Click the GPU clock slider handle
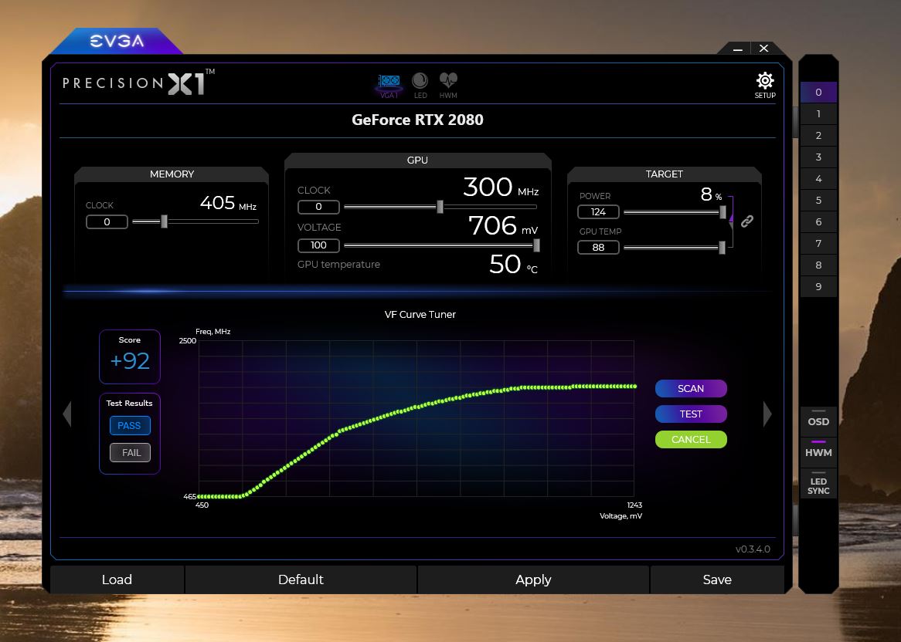The width and height of the screenshot is (901, 642). 440,207
